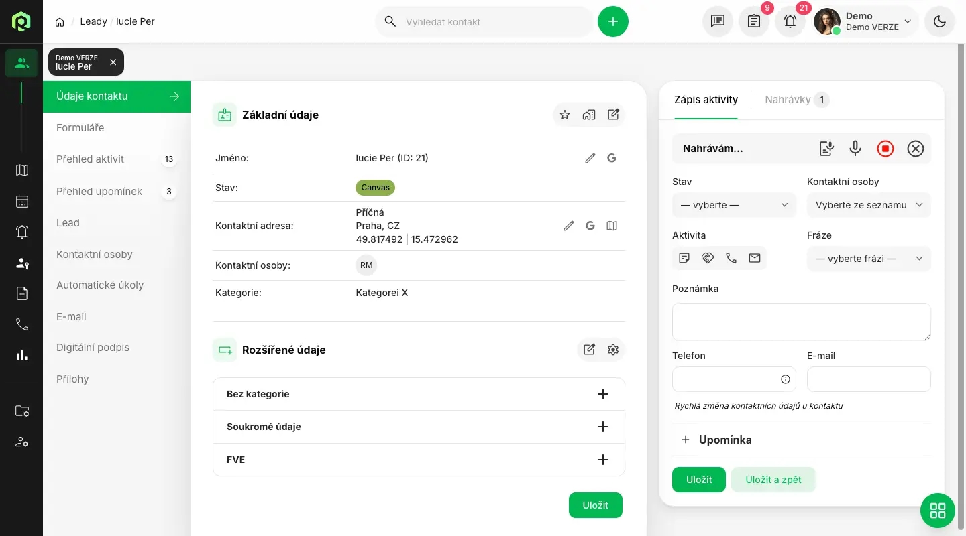Mark contact as favorite with the star icon
Viewport: 966px width, 536px height.
(x=565, y=115)
